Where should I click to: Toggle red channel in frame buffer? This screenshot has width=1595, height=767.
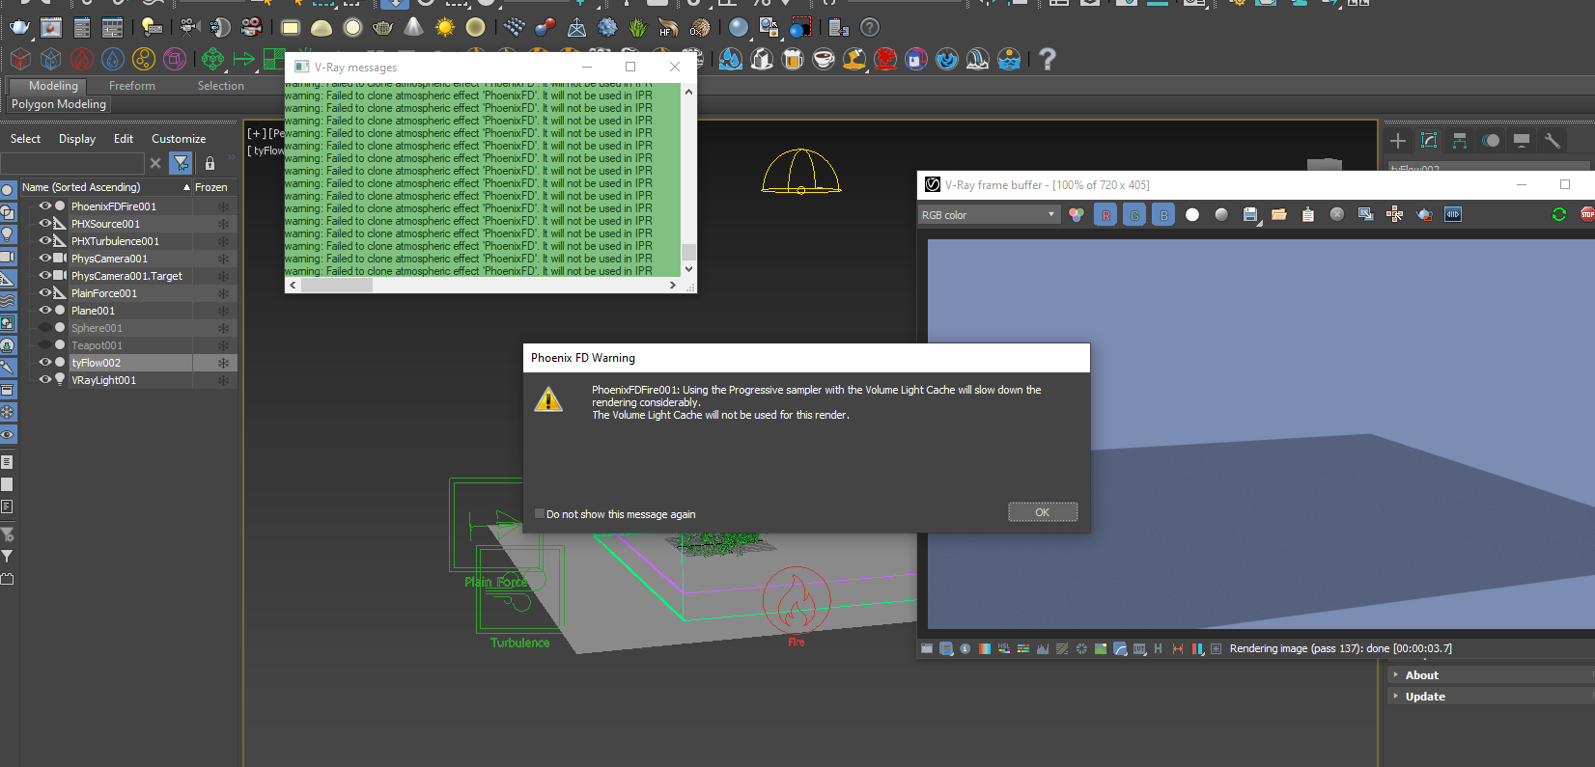click(1105, 214)
